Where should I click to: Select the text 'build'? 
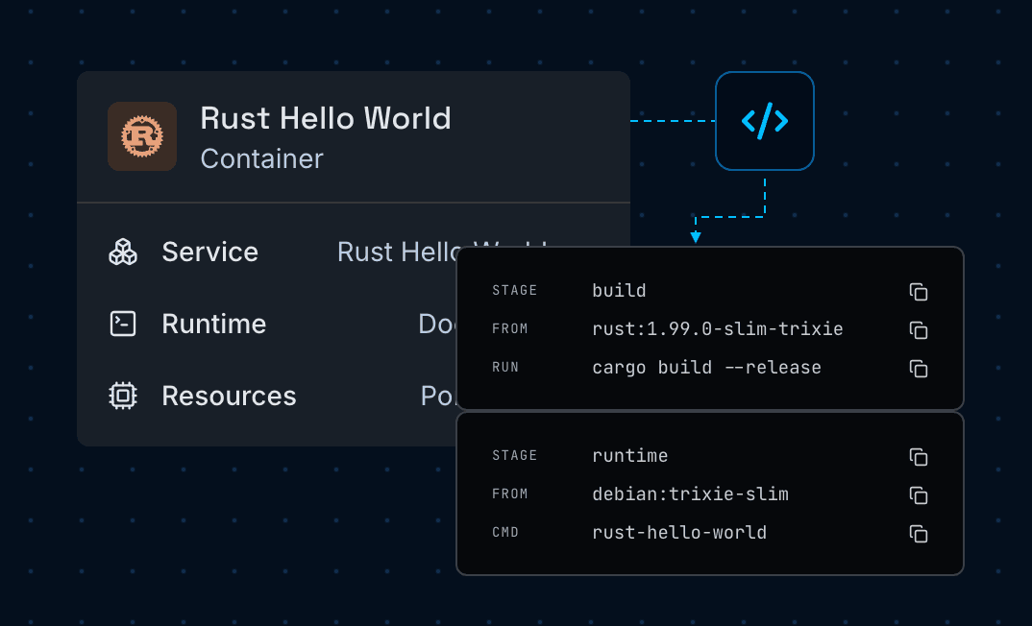tap(619, 291)
